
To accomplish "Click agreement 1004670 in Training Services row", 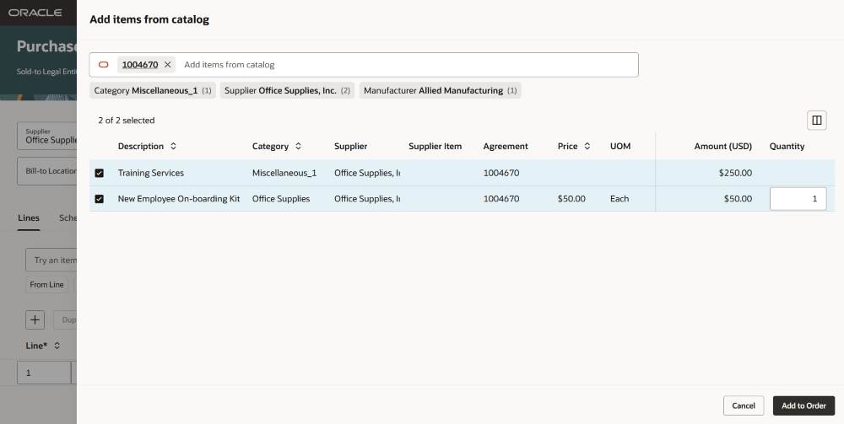I will [501, 173].
